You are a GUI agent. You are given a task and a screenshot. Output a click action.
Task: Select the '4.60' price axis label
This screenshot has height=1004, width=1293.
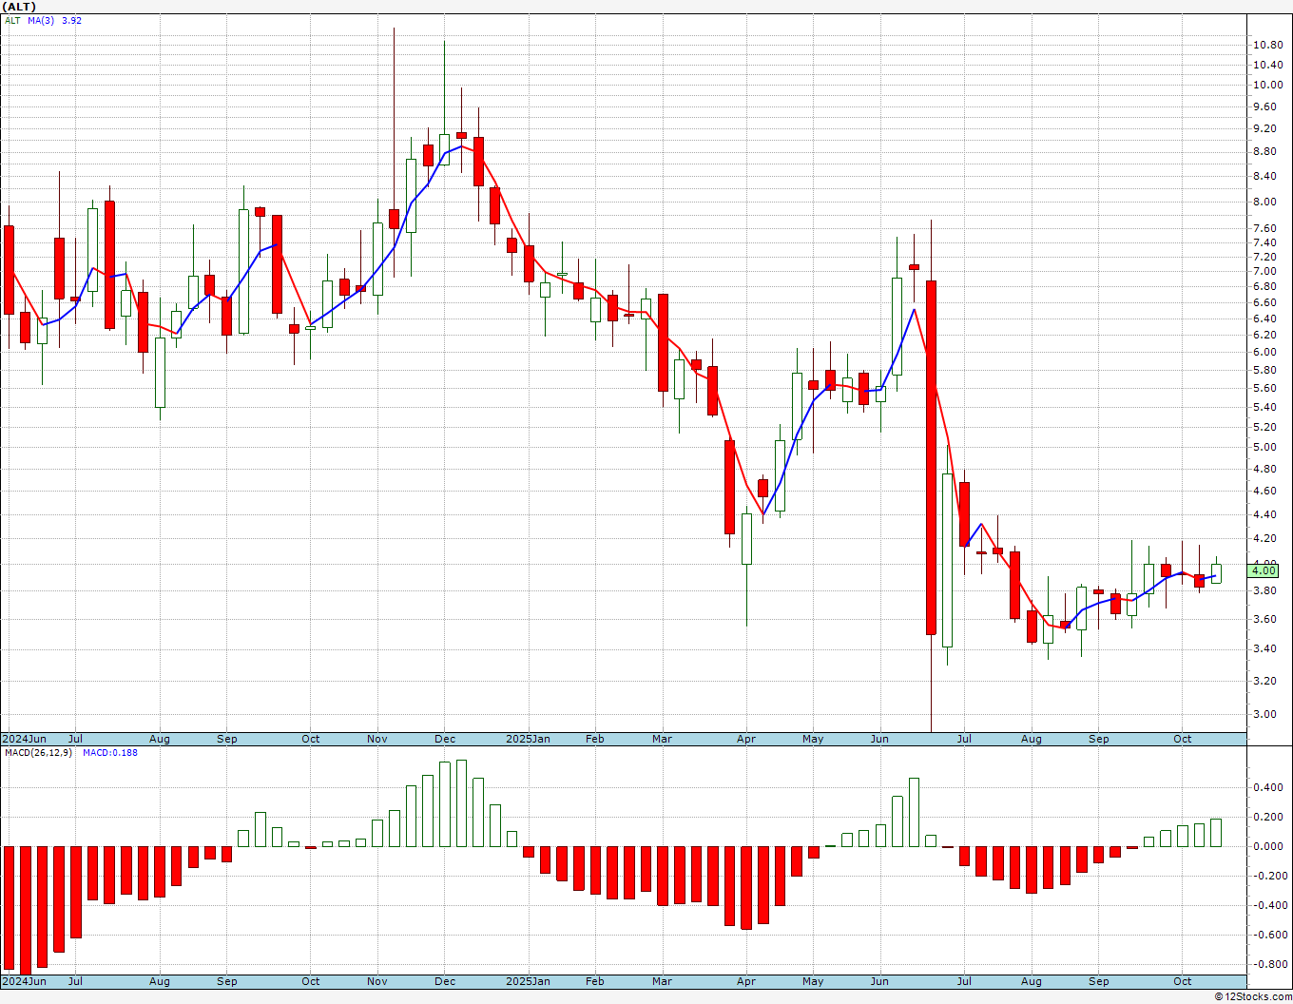click(1264, 492)
